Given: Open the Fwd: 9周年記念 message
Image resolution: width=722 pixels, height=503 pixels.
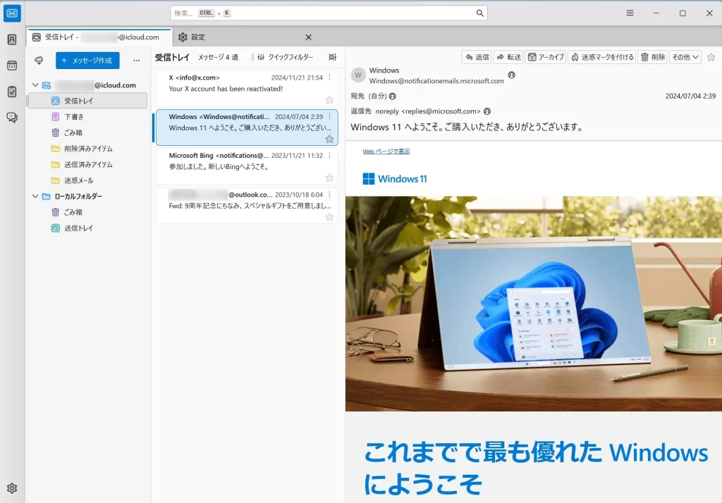Looking at the screenshot, I should [247, 205].
